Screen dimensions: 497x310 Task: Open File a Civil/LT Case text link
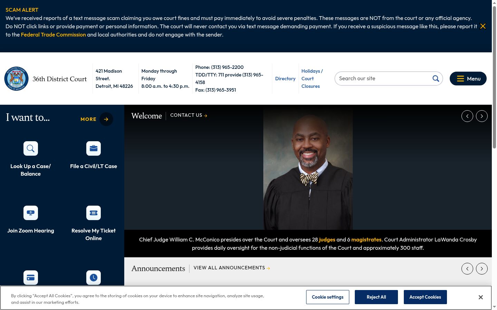click(94, 166)
